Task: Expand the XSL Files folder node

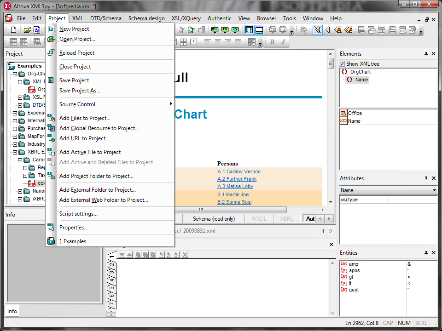Action: point(20,97)
